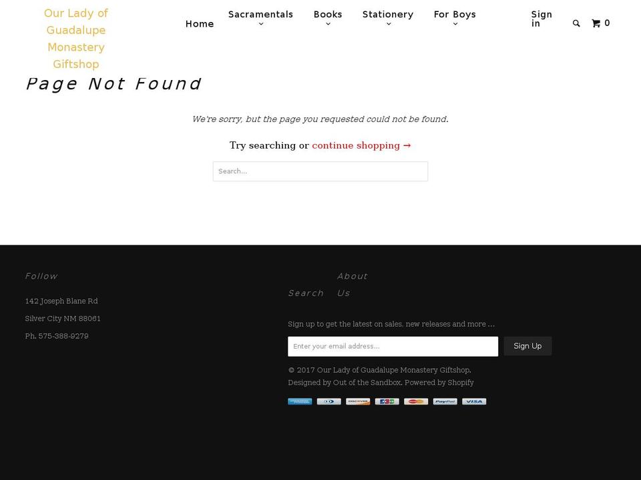
Task: Click the Powered by Shopify link
Action: point(439,382)
